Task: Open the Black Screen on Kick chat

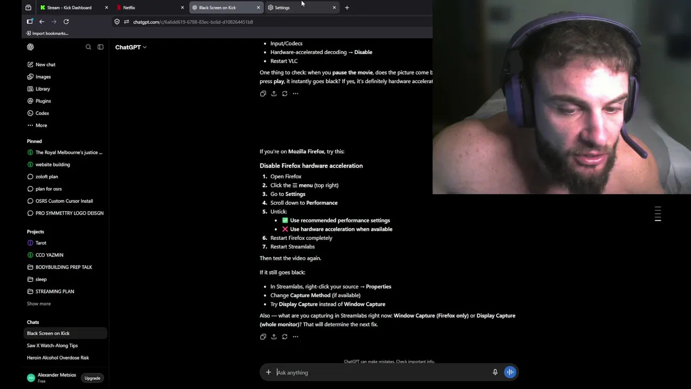Action: pos(66,333)
